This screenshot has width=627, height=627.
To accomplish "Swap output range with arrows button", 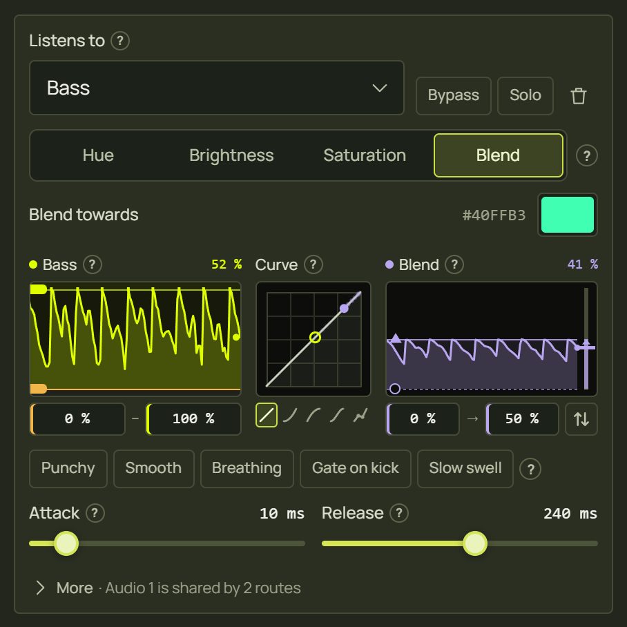I will [x=581, y=419].
